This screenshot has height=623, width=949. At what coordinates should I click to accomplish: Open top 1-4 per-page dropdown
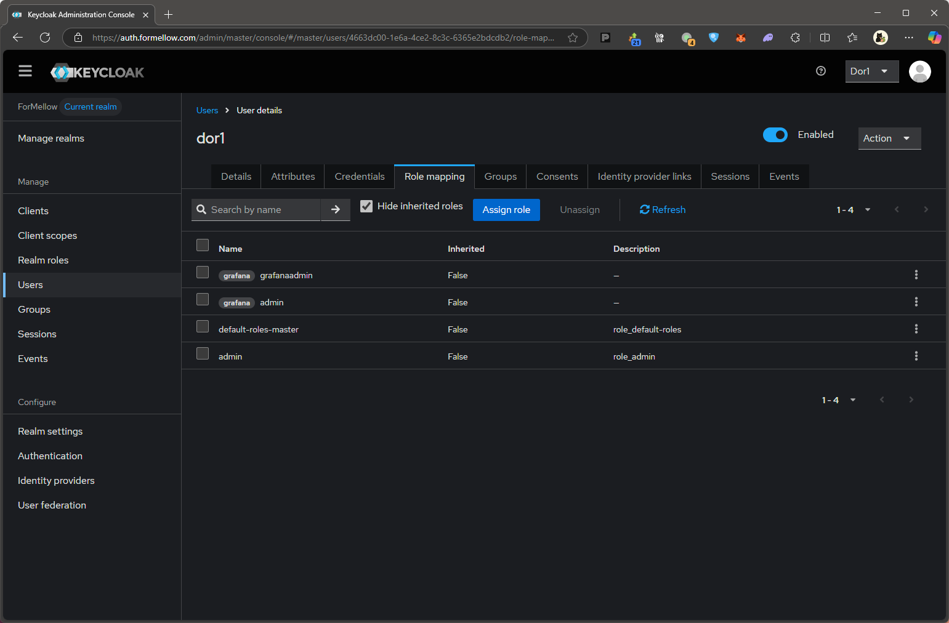point(854,210)
